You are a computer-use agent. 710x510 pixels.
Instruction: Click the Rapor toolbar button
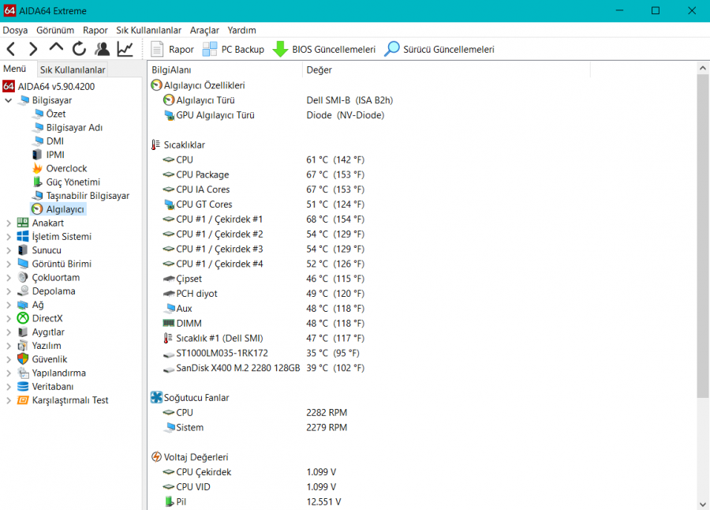click(172, 49)
